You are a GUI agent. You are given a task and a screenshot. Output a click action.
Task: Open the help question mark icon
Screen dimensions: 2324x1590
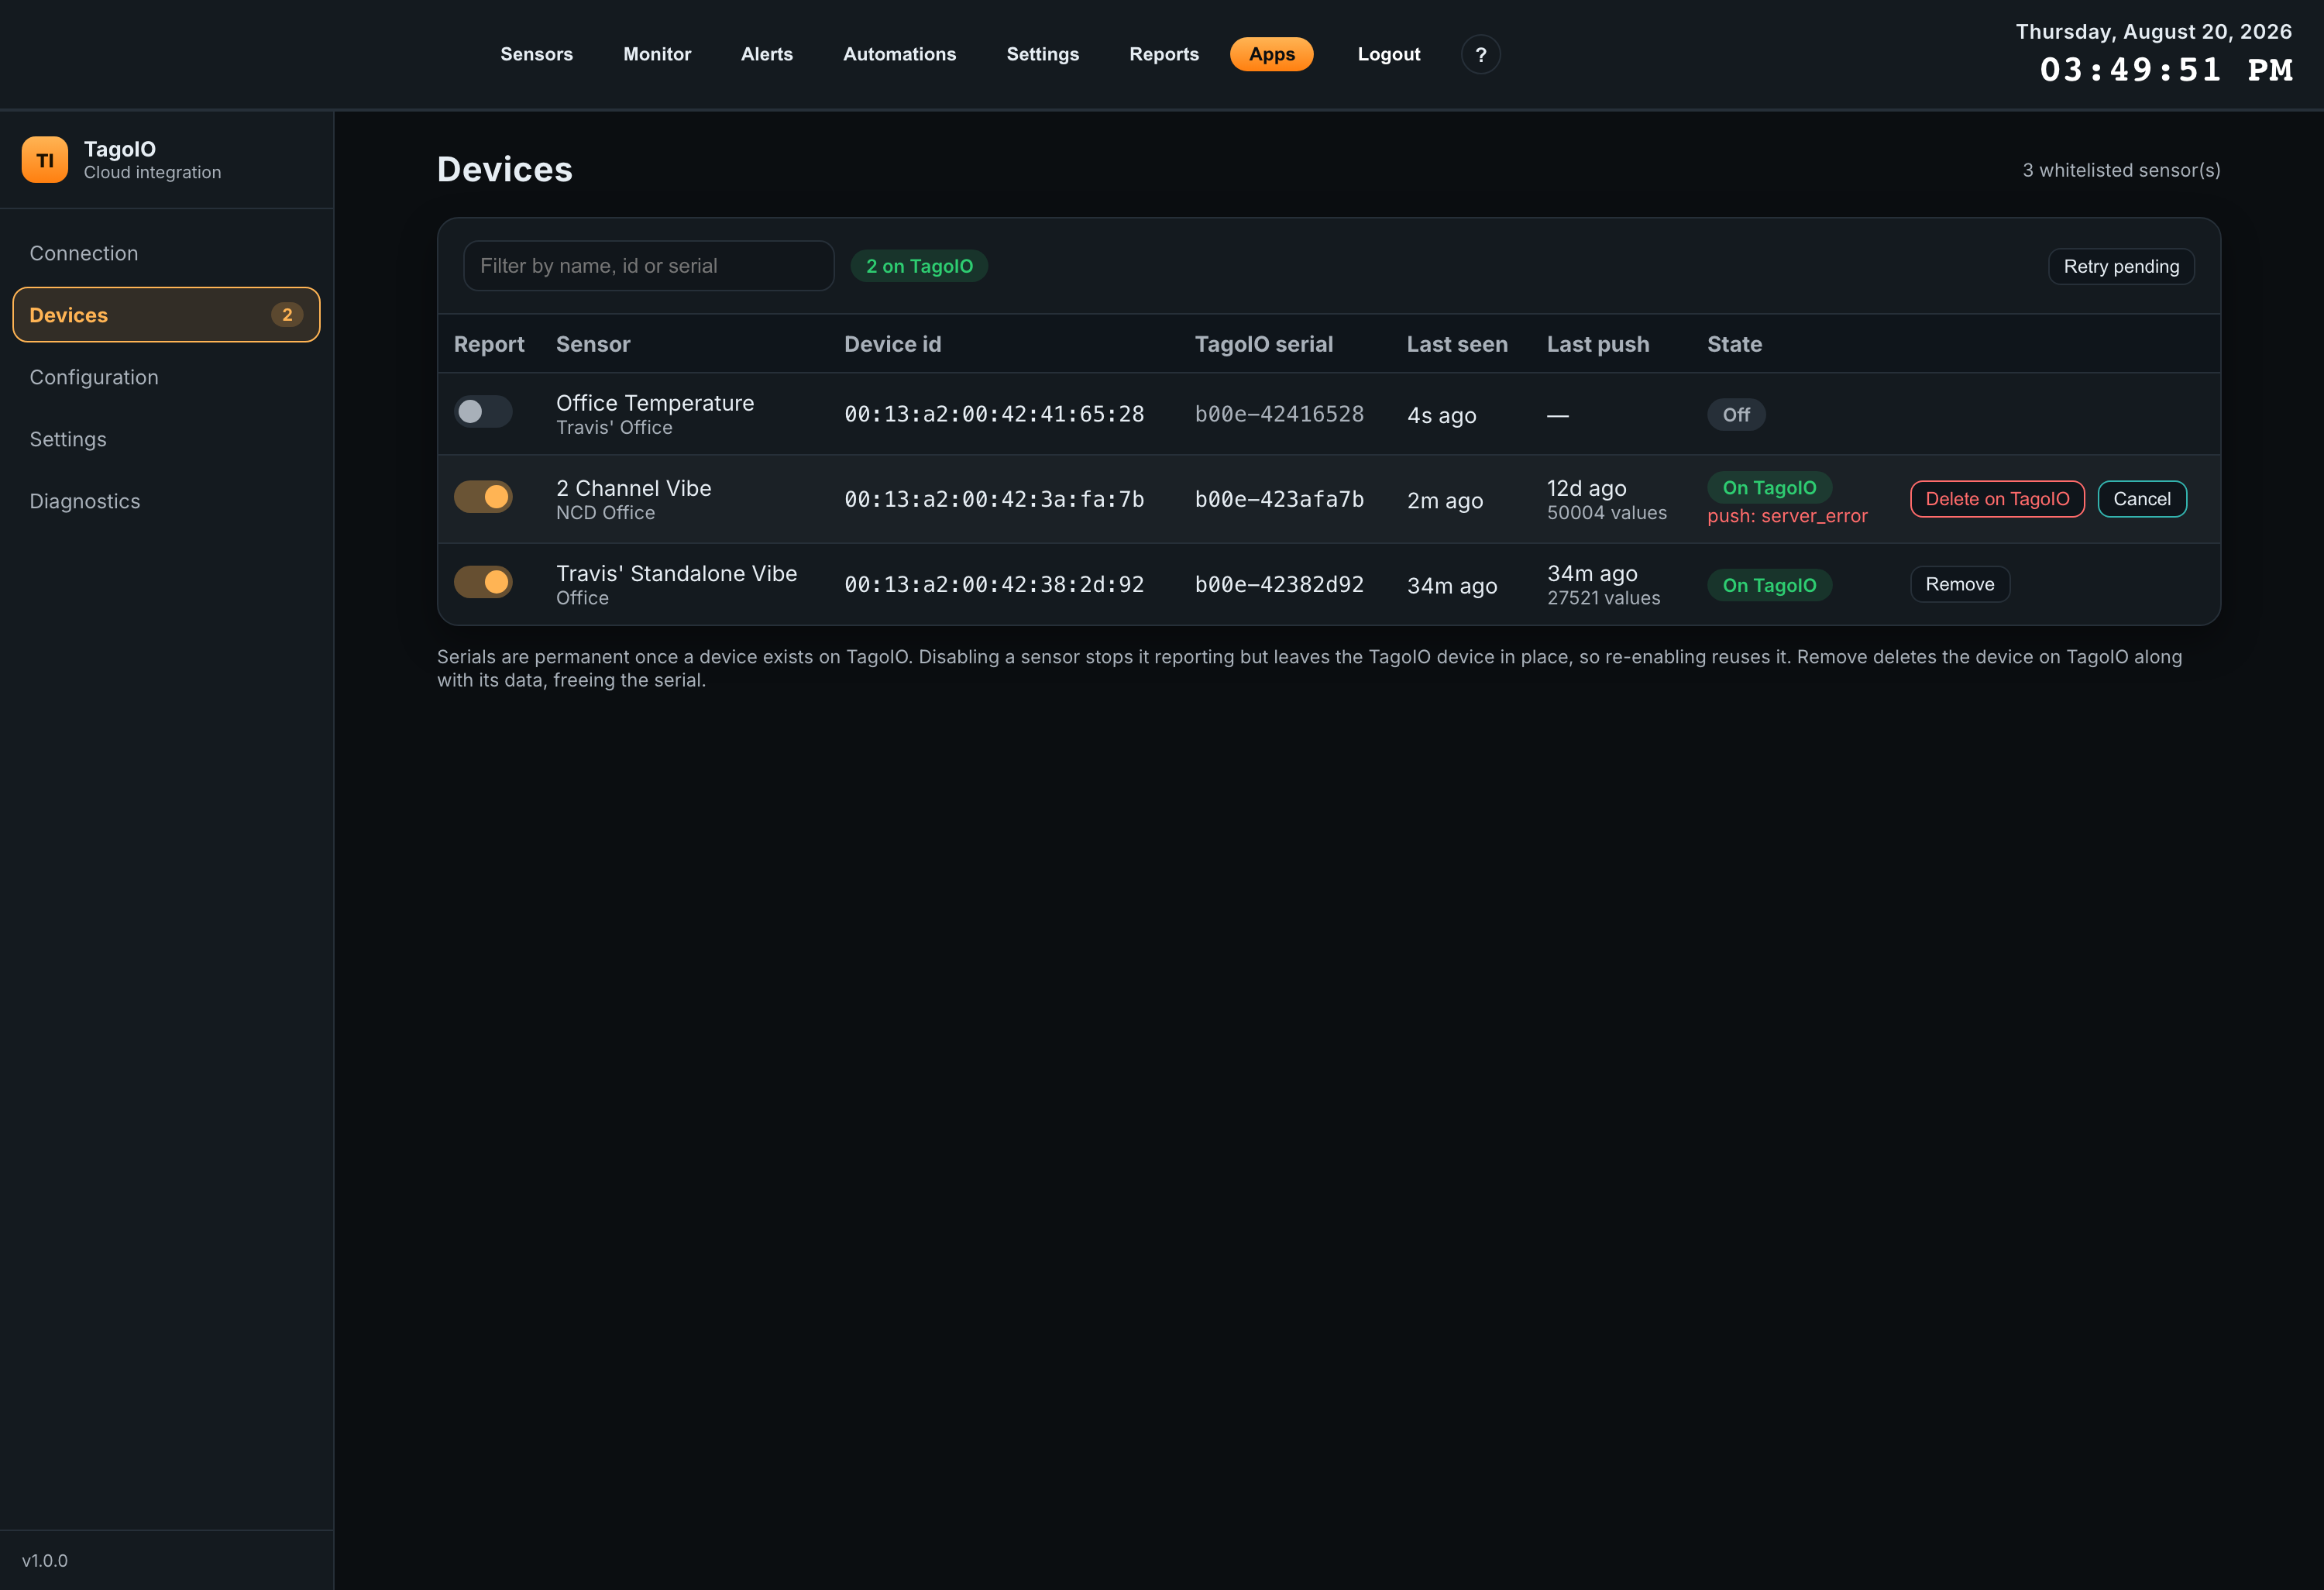point(1480,54)
